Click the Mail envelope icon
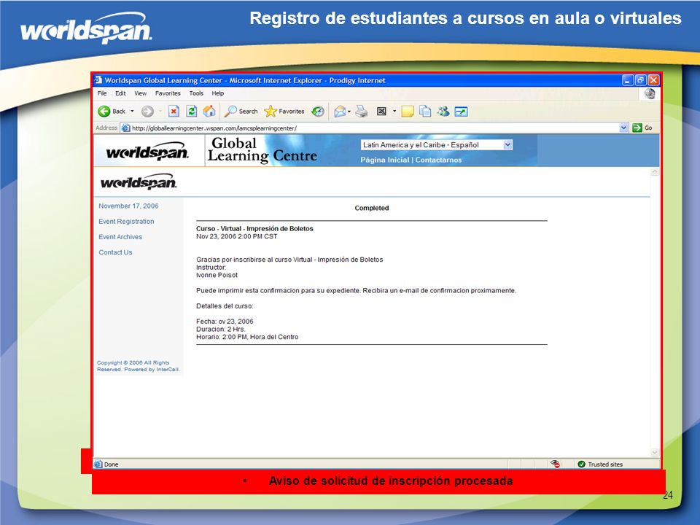 [340, 111]
